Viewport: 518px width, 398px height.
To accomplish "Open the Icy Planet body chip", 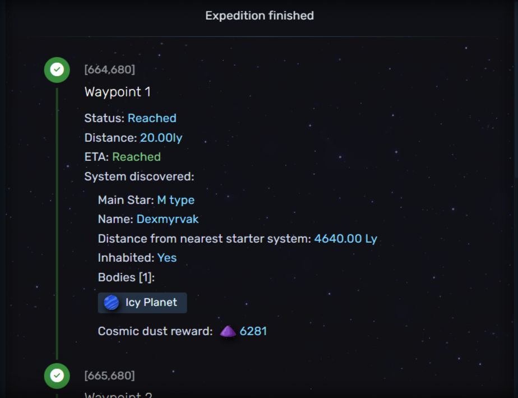I will tap(142, 303).
